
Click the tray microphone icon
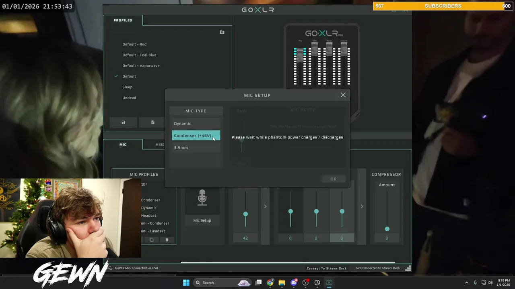click(x=475, y=283)
